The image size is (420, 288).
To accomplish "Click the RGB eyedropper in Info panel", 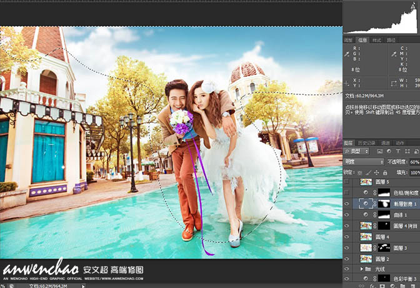I will (x=347, y=54).
